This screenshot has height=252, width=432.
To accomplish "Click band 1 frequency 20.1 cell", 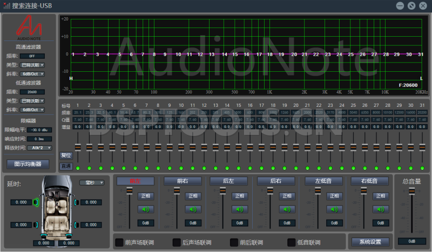I will pos(78,112).
